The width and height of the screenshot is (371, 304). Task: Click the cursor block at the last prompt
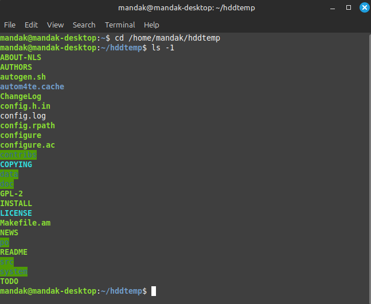(154, 291)
